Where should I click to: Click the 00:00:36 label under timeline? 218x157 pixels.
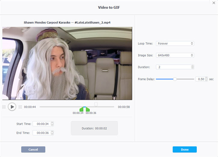[x=91, y=113]
